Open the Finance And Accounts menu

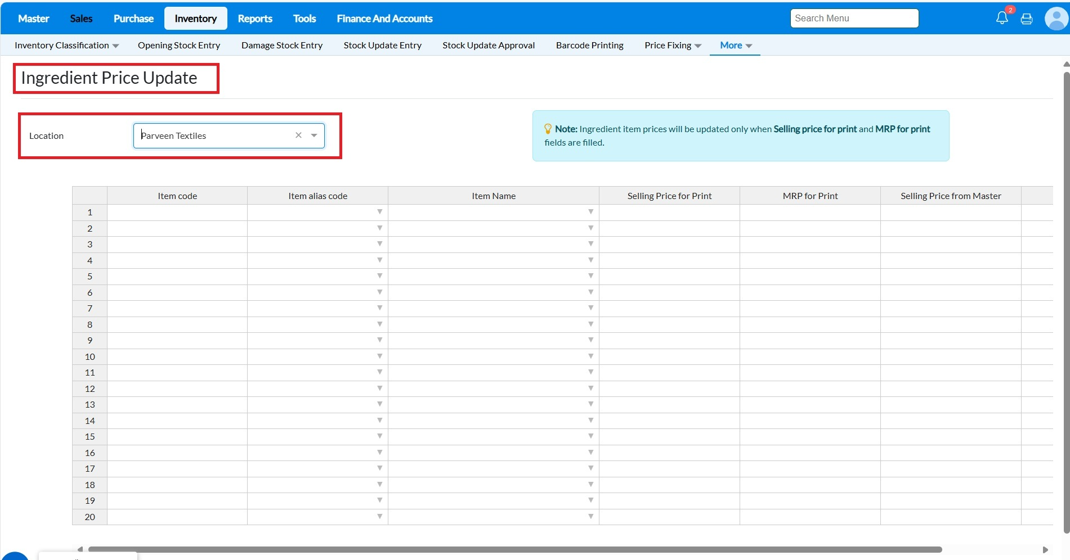(384, 19)
